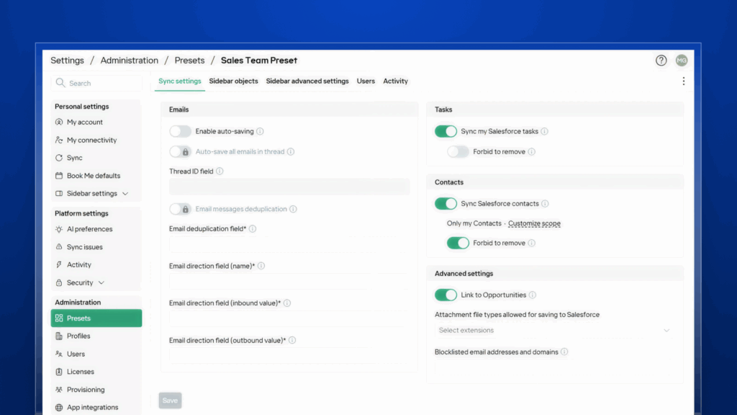Image resolution: width=737 pixels, height=415 pixels.
Task: Open the MG user avatar menu
Action: click(681, 61)
